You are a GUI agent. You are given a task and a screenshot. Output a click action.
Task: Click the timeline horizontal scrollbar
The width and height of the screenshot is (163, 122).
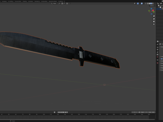77,119
